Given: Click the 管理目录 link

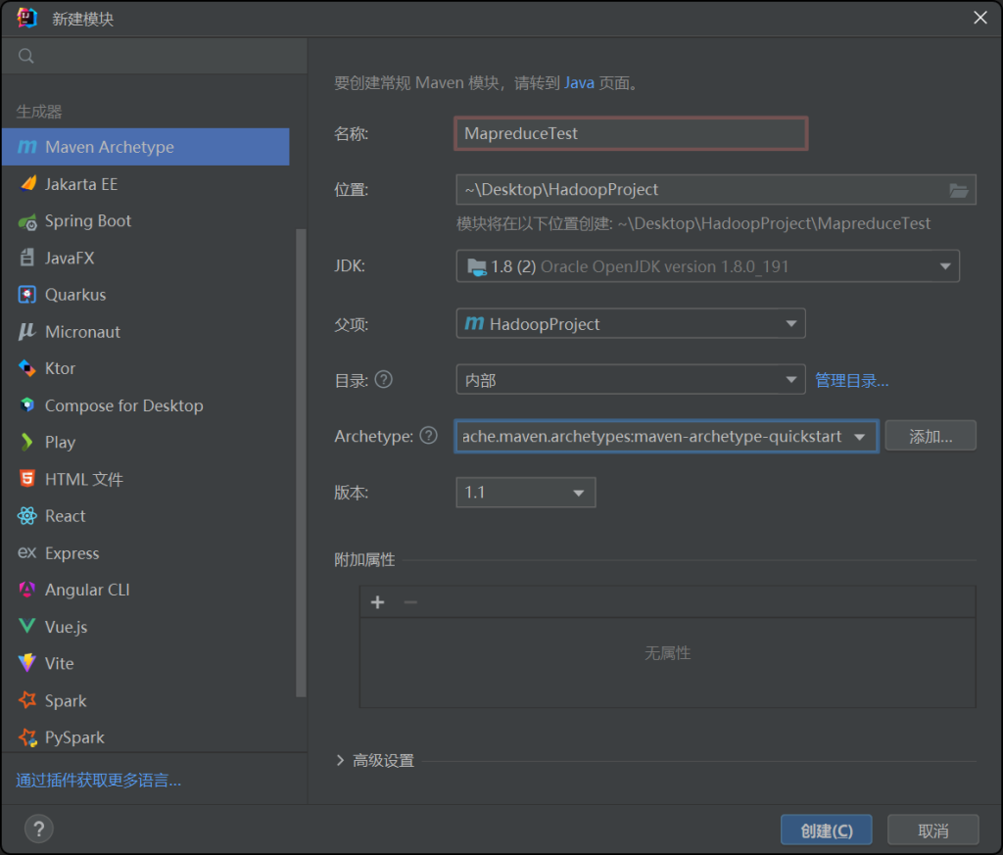Looking at the screenshot, I should (851, 380).
